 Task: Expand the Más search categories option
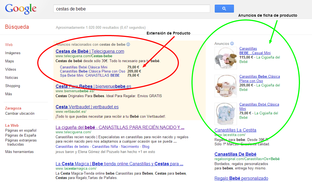[x=8, y=94]
